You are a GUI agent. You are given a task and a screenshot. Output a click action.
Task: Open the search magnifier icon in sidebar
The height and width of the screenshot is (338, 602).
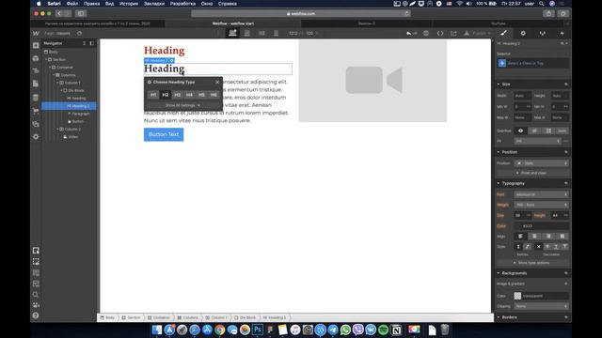(x=36, y=295)
